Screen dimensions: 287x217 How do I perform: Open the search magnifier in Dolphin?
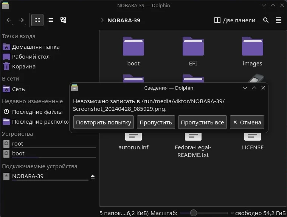(x=265, y=20)
